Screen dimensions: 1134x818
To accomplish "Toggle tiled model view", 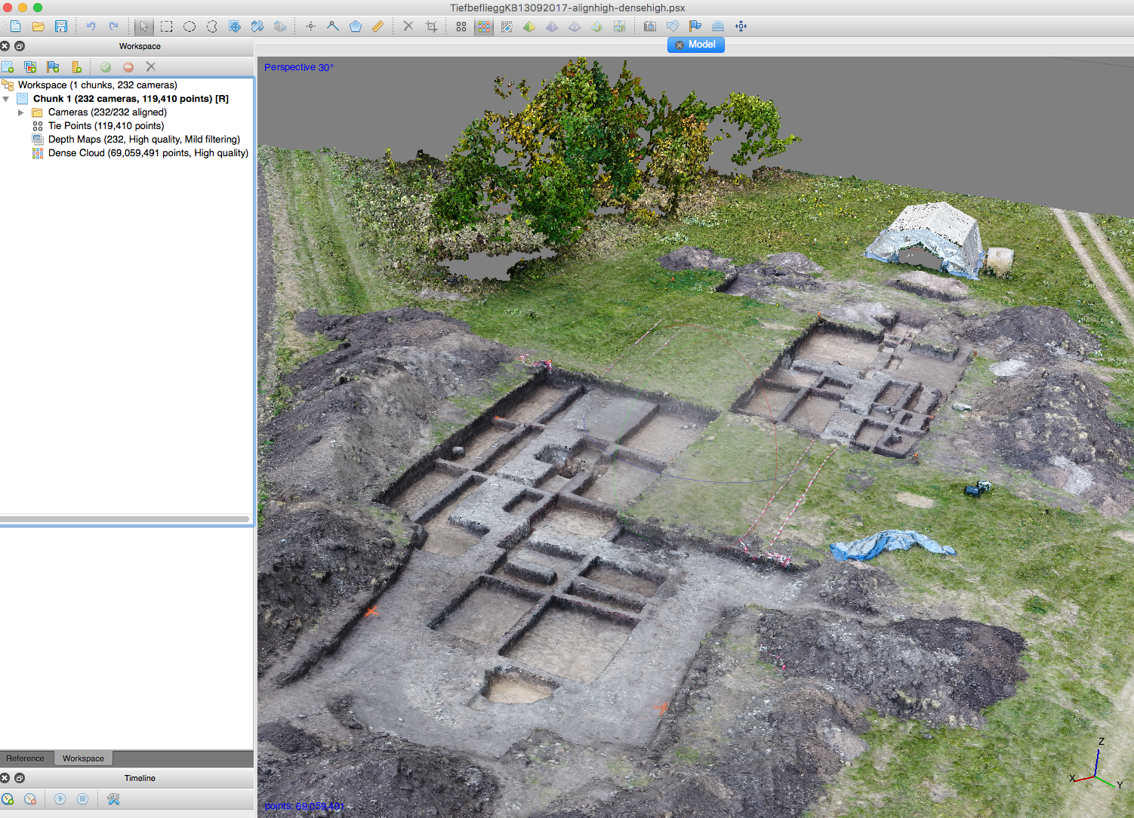I will coord(620,26).
